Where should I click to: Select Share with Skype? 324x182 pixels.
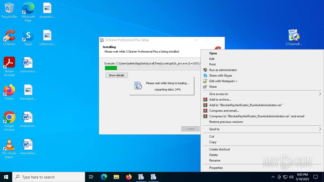click(x=262, y=76)
